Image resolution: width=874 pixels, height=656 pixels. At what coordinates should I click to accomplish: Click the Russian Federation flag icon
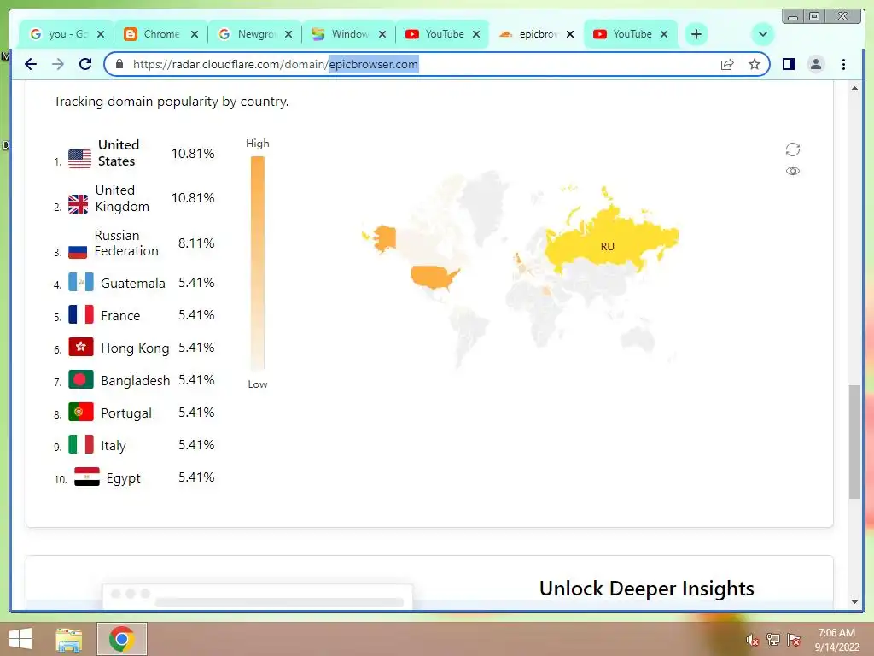pos(78,249)
